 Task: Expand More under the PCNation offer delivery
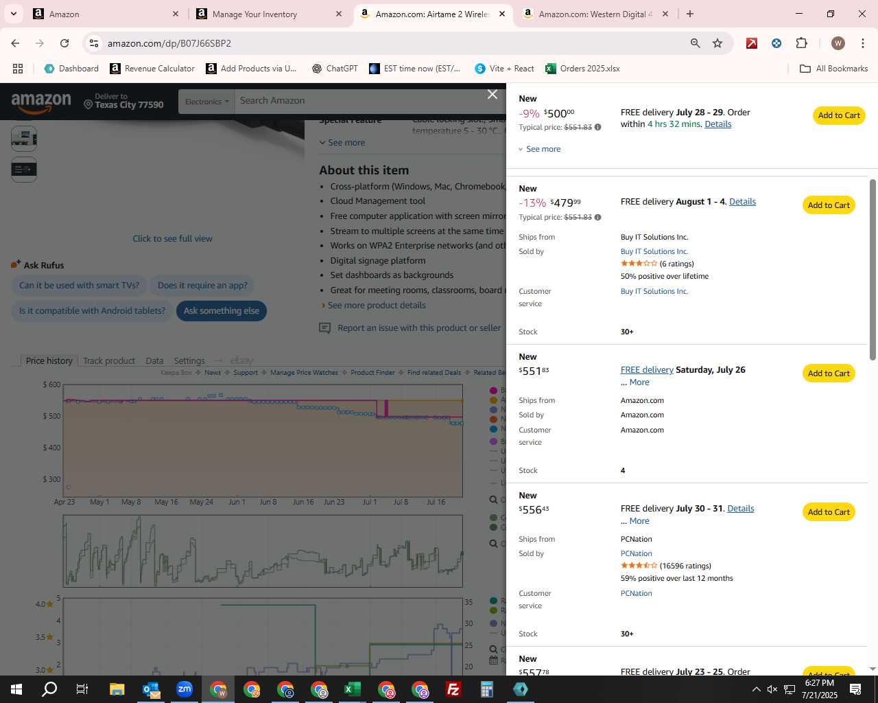[x=639, y=521]
